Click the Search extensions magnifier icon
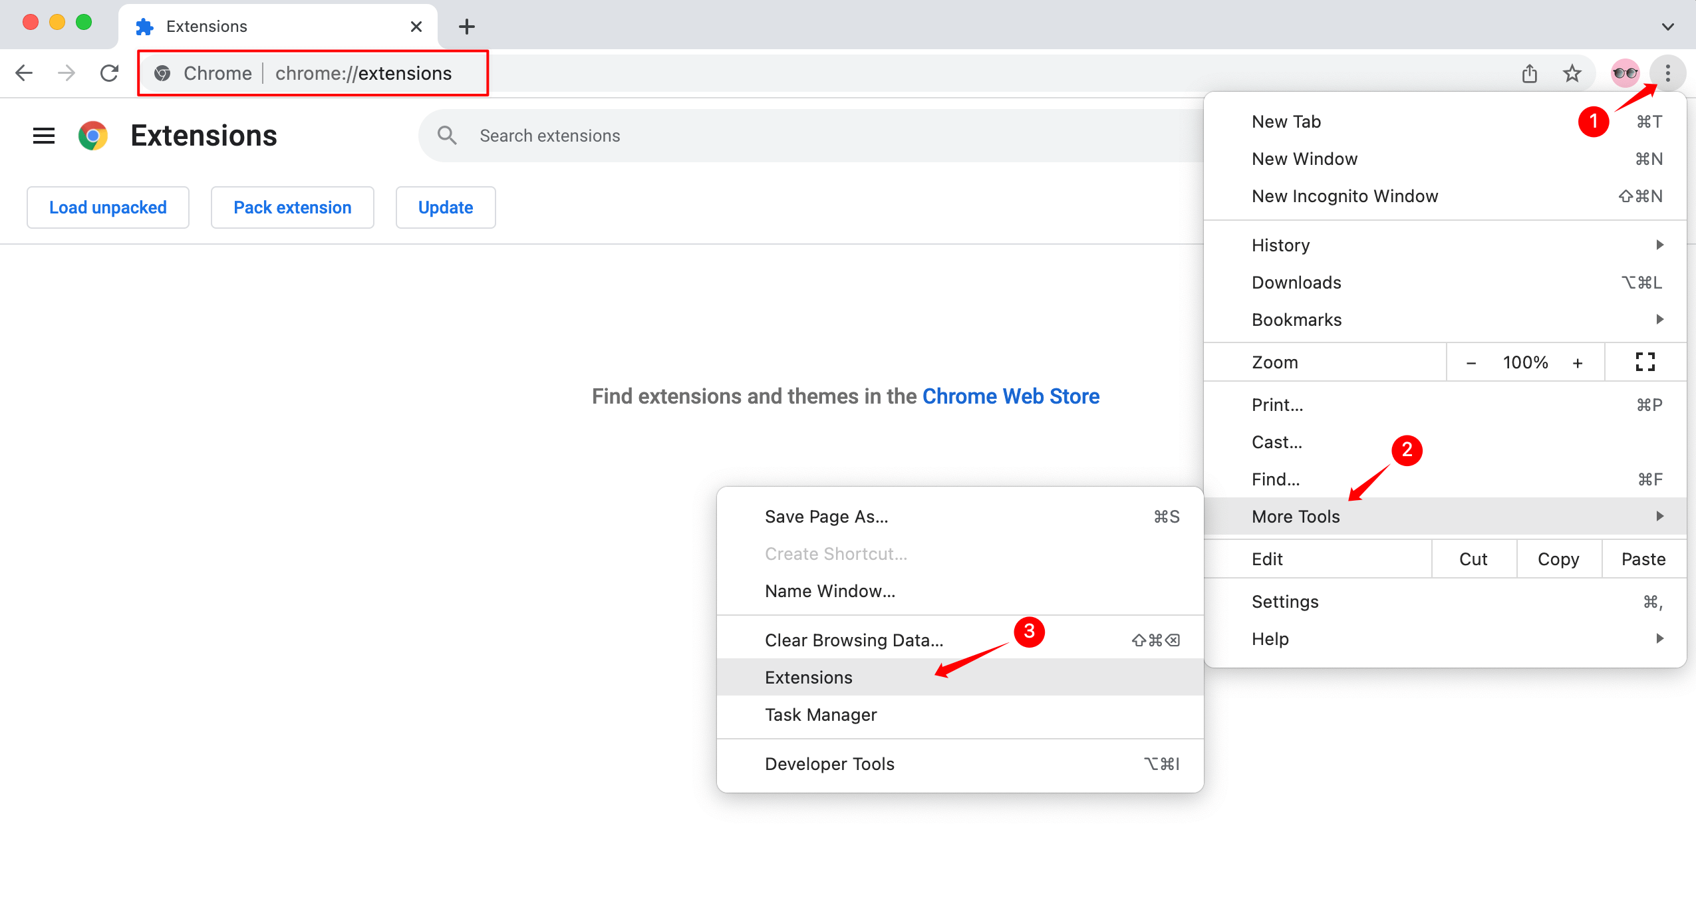 coord(446,134)
